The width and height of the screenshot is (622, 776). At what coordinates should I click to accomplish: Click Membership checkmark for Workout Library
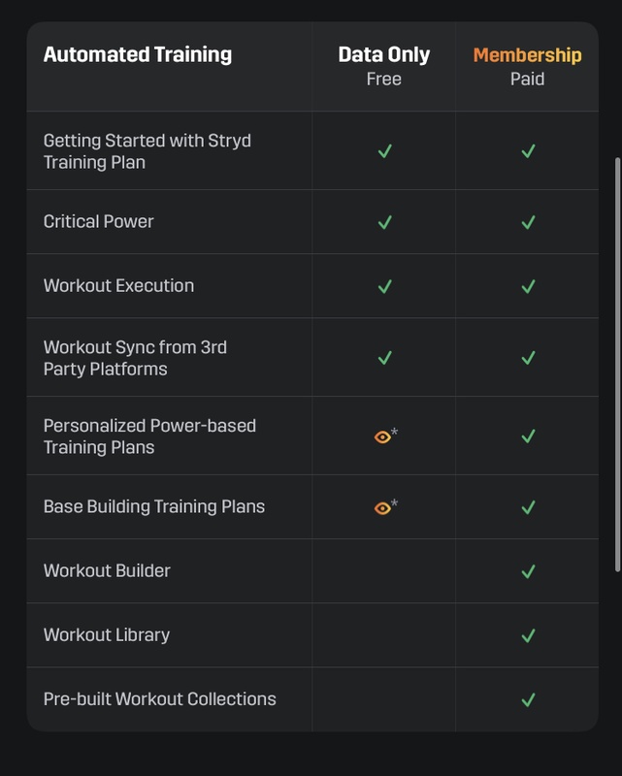(528, 635)
